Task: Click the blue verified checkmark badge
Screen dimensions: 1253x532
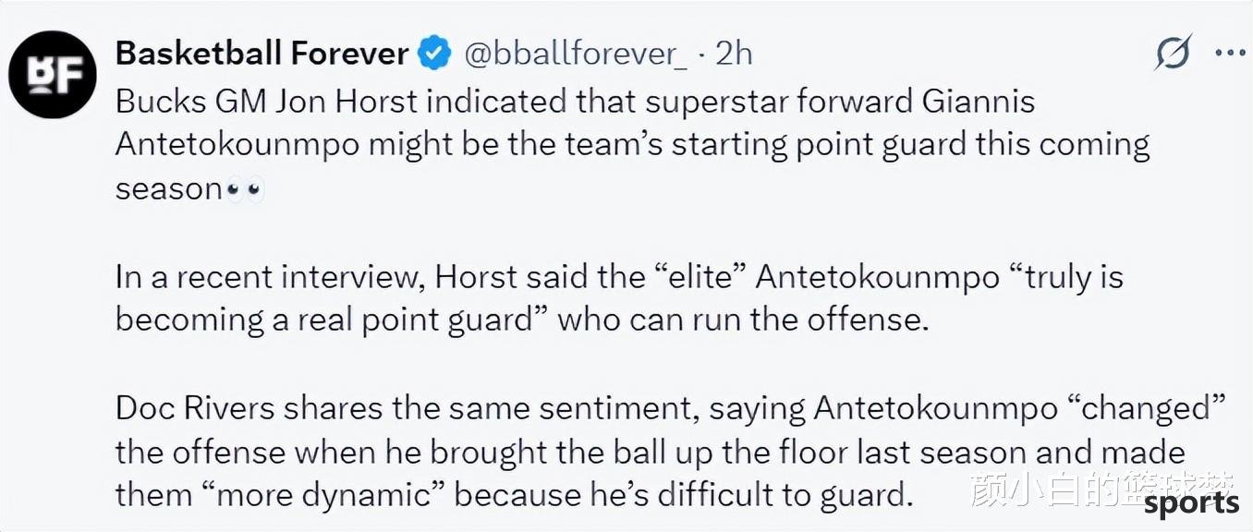Action: [x=435, y=54]
